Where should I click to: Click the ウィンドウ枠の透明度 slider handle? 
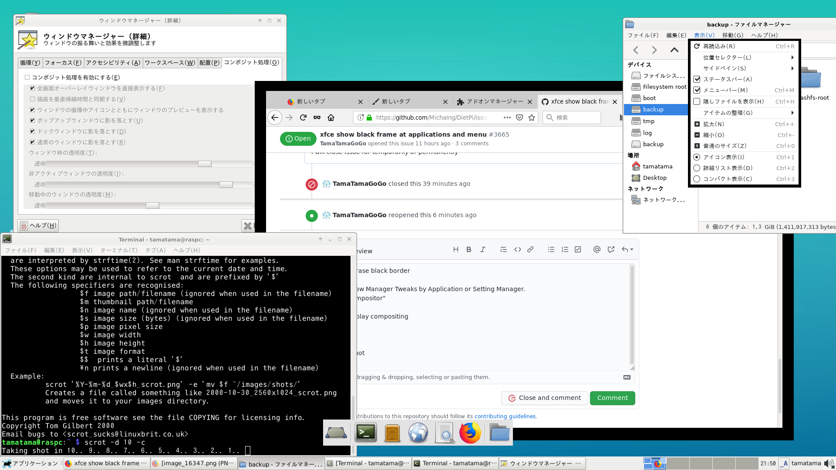[x=205, y=164]
